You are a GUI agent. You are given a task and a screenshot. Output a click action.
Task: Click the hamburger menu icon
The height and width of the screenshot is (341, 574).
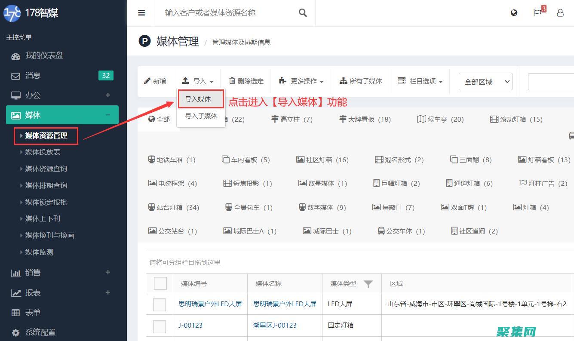[141, 13]
